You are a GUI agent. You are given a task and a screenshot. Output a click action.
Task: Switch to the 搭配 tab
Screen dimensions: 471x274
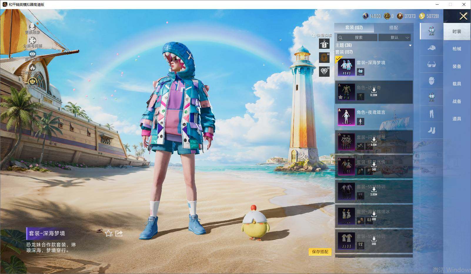pyautogui.click(x=393, y=28)
